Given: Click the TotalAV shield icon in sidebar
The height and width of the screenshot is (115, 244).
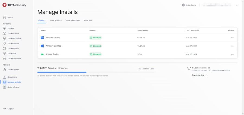Looking at the screenshot, I should [4, 28].
